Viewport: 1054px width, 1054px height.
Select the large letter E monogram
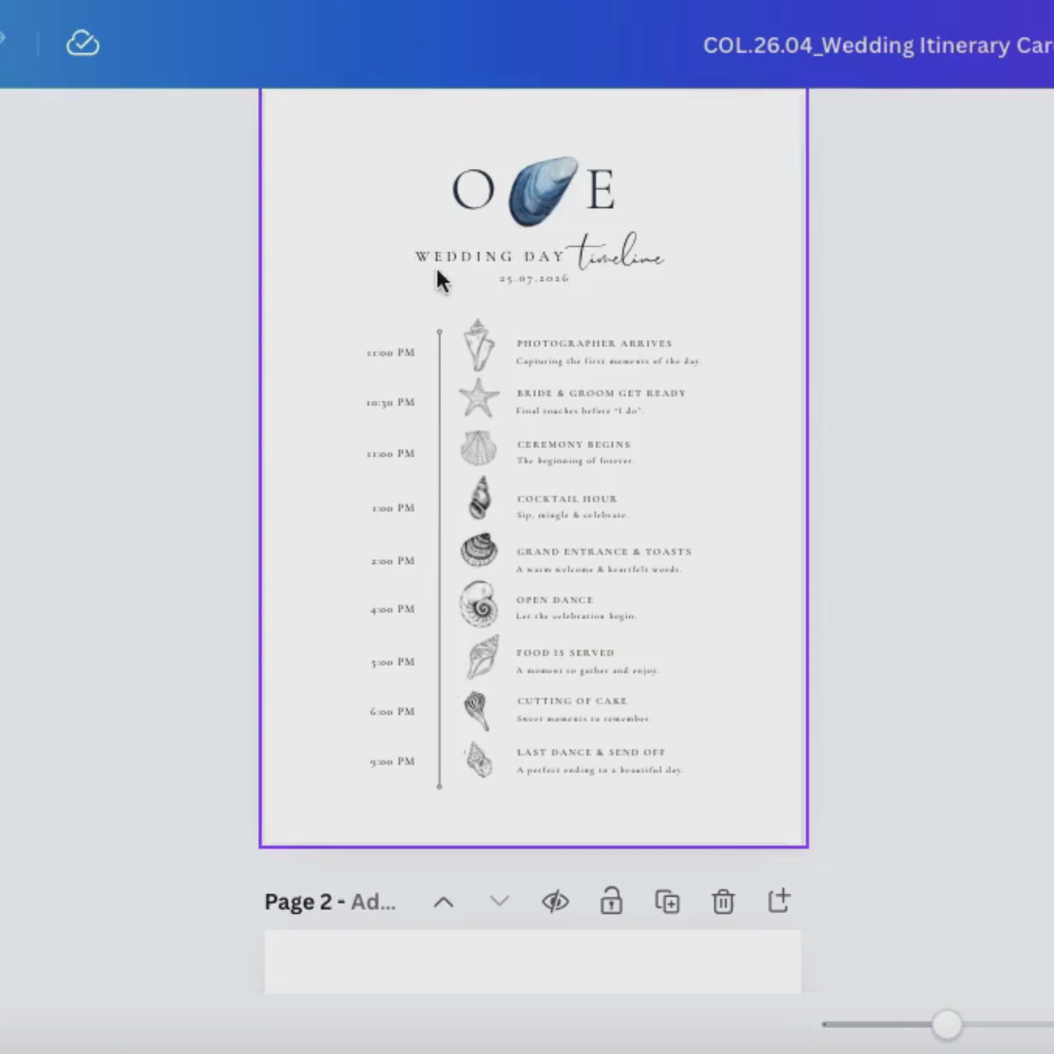click(601, 189)
